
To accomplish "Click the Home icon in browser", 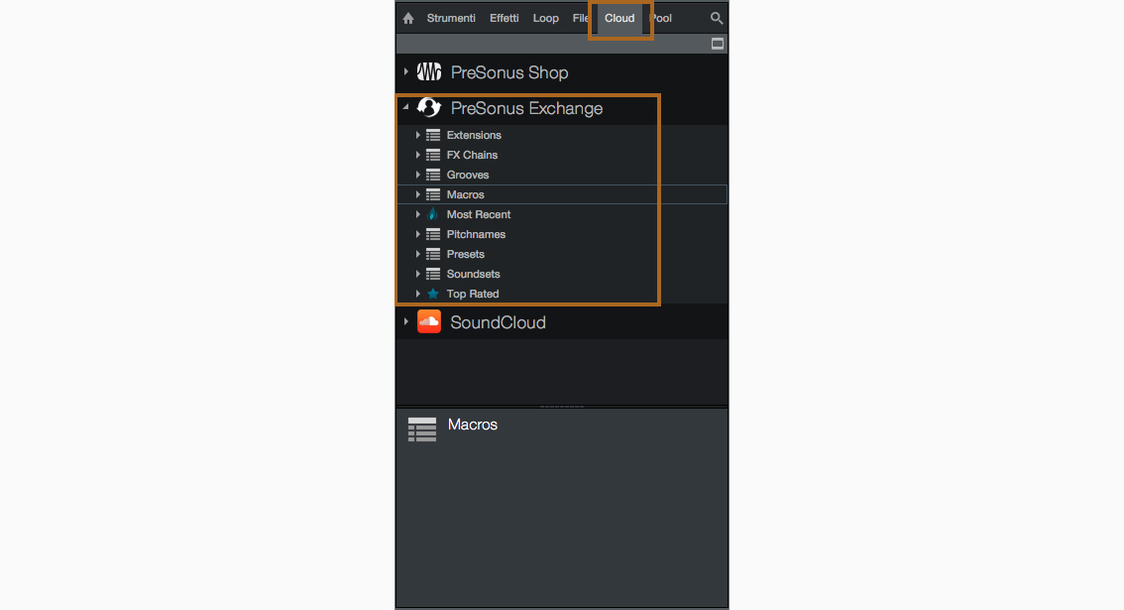I will (408, 19).
